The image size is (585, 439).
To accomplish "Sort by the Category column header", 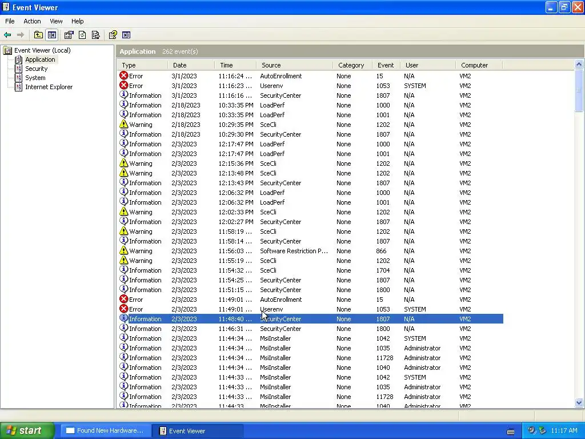I will click(352, 65).
